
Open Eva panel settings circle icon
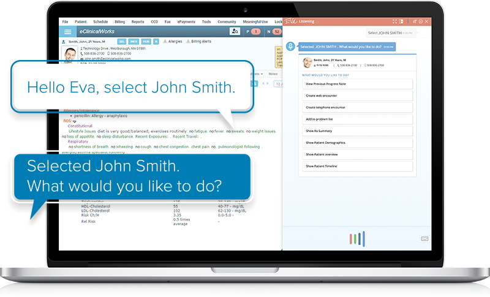(421, 21)
